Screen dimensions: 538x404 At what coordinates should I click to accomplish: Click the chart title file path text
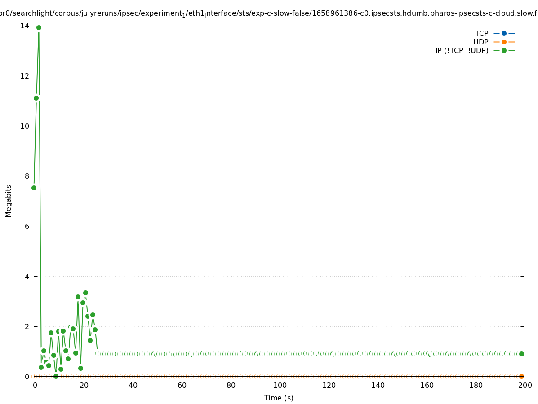click(x=269, y=14)
